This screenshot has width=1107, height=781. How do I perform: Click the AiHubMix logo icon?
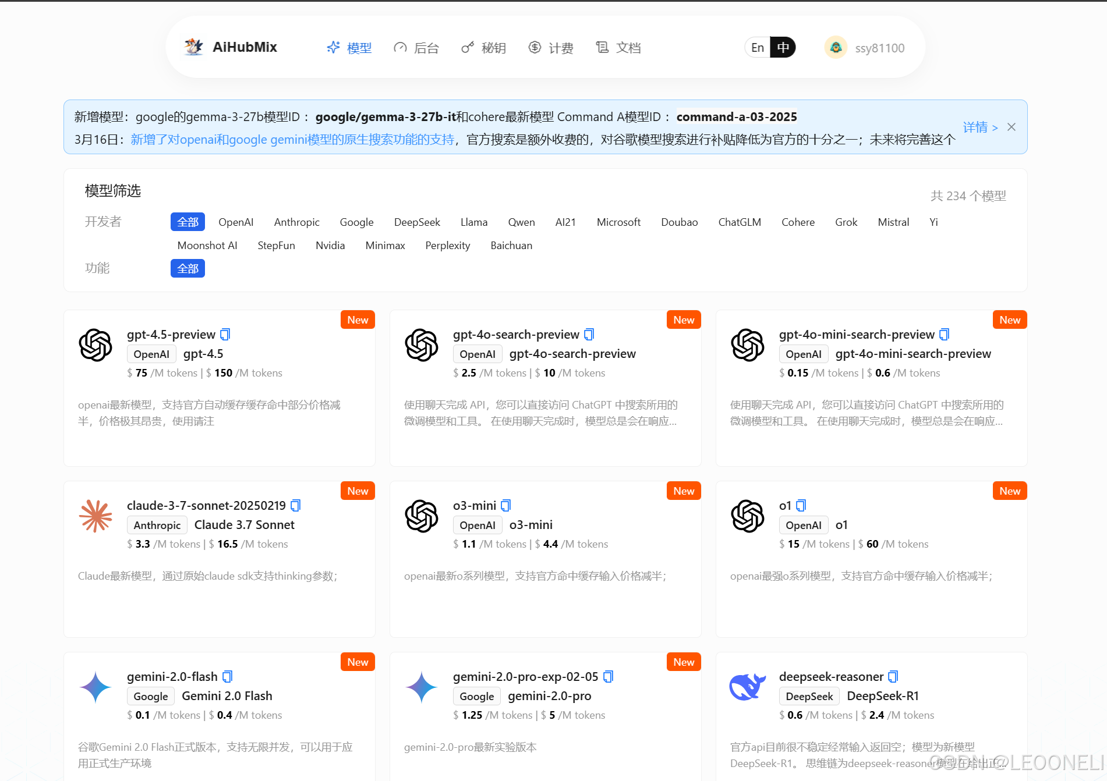point(193,47)
